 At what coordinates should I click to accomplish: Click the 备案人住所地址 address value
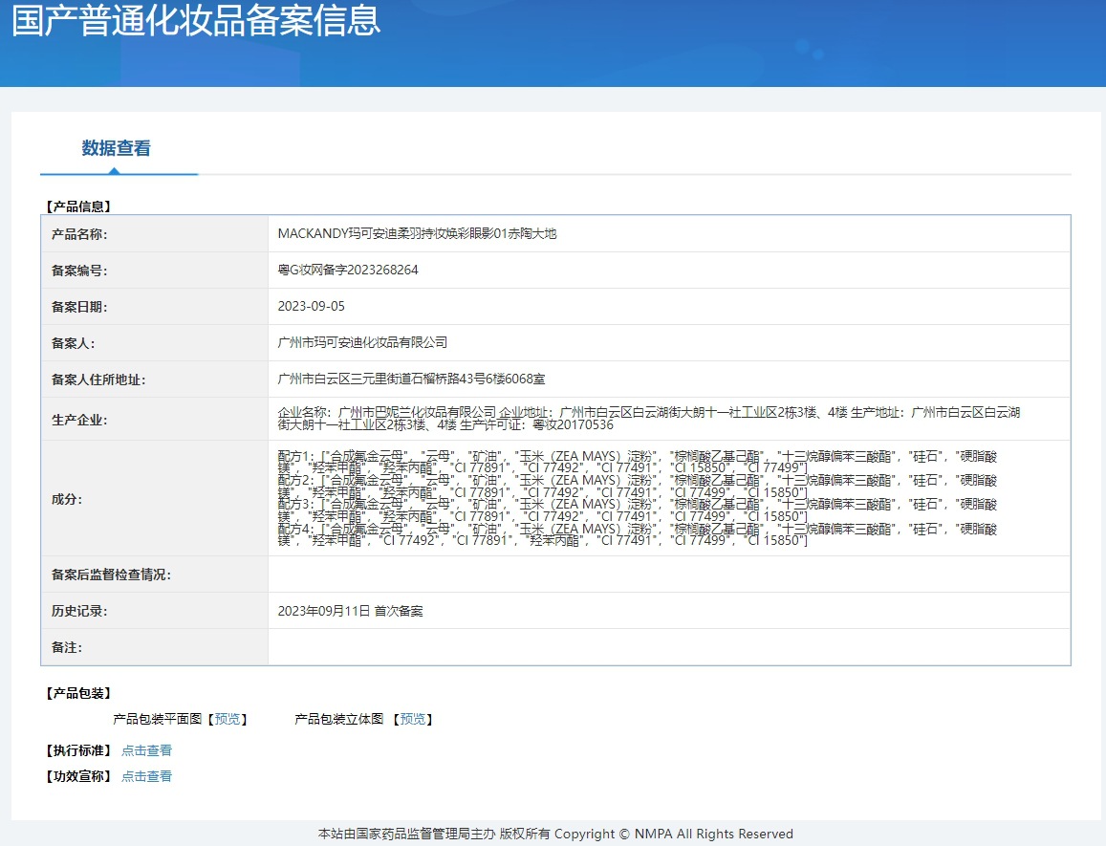(411, 379)
